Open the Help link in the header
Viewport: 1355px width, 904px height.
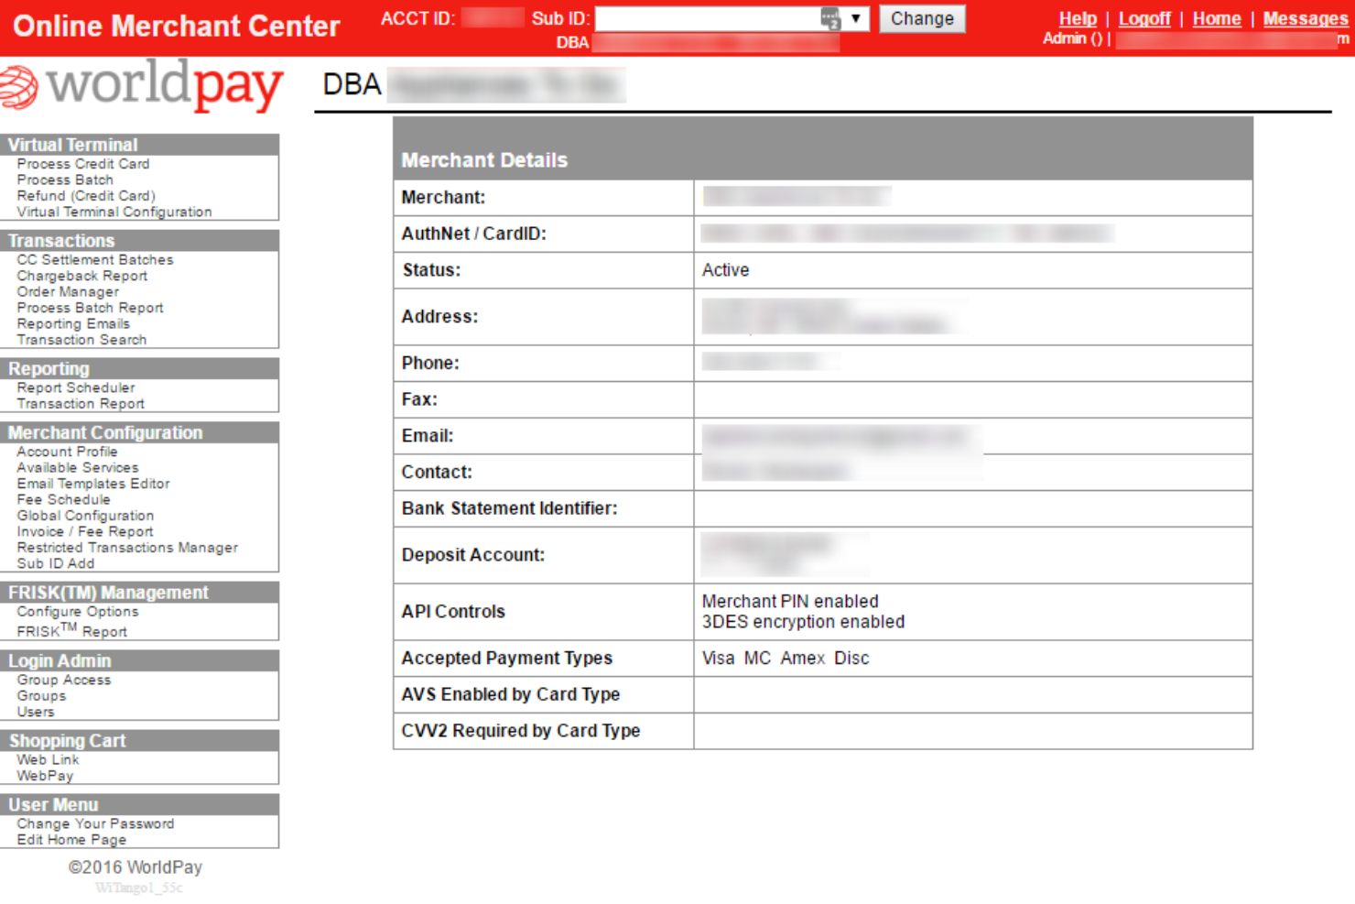(1078, 18)
